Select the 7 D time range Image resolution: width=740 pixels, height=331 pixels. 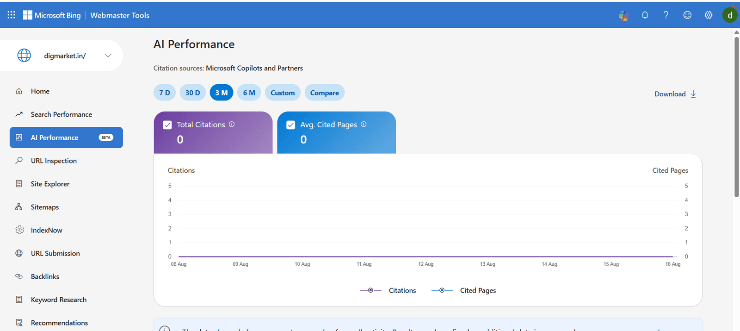[165, 93]
